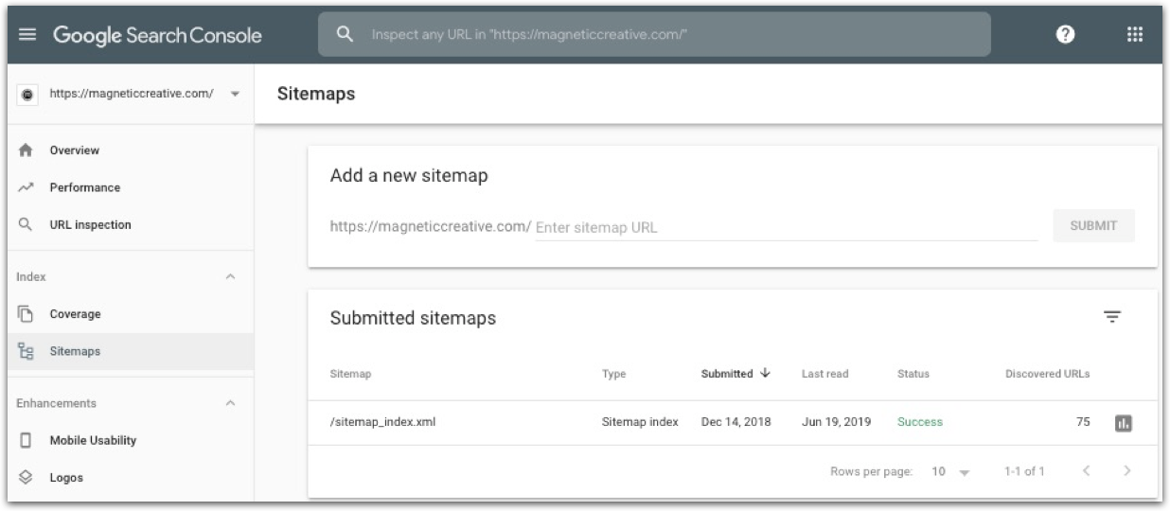Click the search magnifier icon in top bar
This screenshot has height=511, width=1170.
point(346,34)
